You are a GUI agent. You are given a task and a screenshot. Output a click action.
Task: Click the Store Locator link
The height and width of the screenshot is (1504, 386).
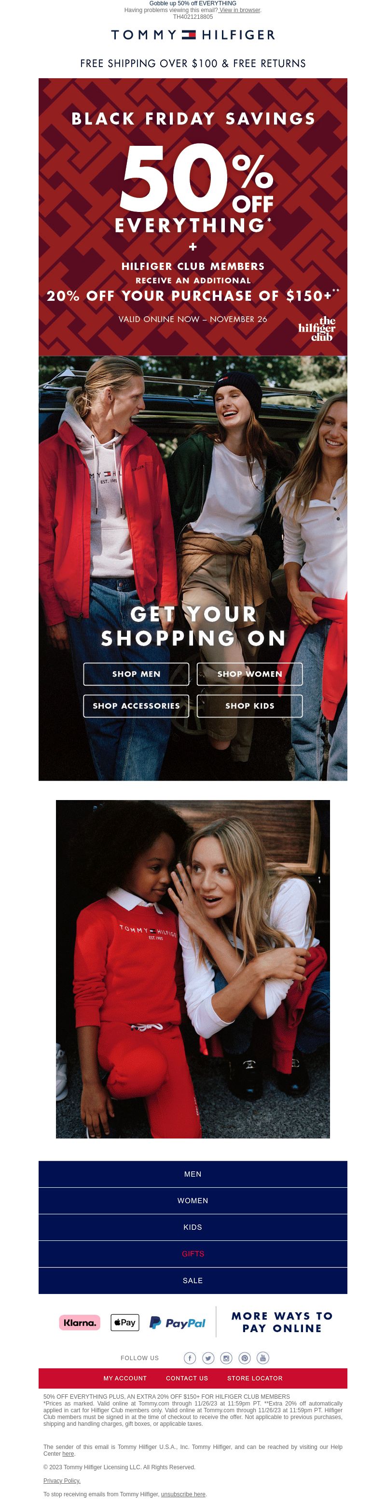(255, 1378)
